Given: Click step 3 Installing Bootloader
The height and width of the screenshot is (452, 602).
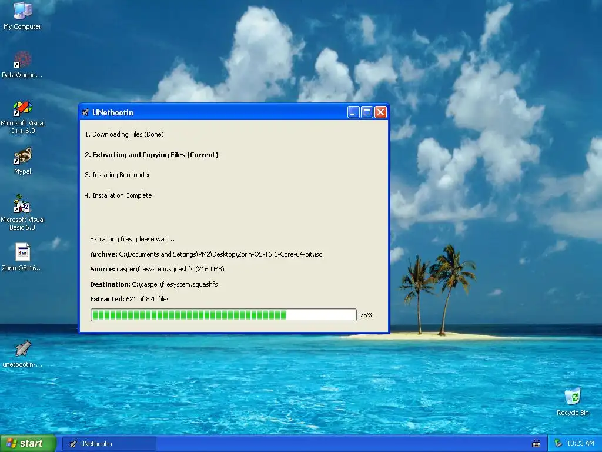Looking at the screenshot, I should point(118,175).
